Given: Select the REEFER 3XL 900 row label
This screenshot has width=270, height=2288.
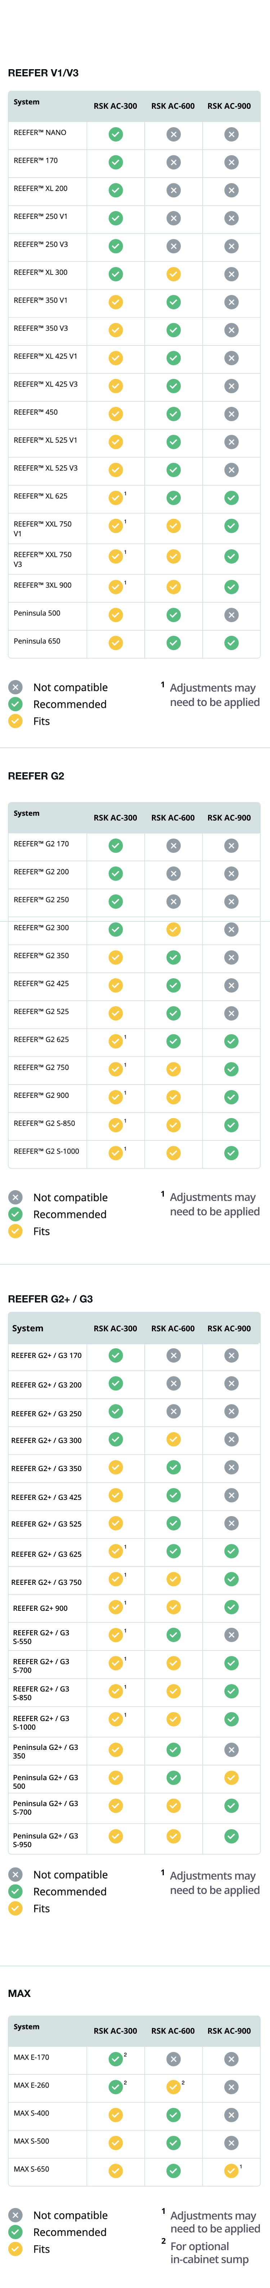Looking at the screenshot, I should pyautogui.click(x=42, y=585).
